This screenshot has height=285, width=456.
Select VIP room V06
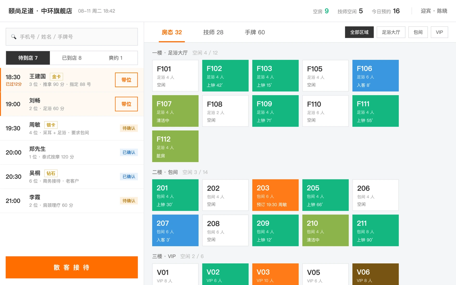[376, 274]
